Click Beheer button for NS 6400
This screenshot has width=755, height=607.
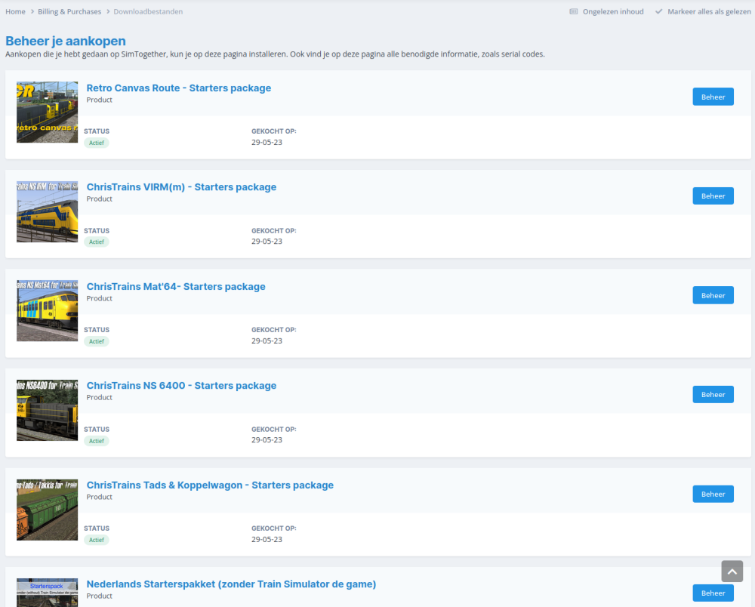click(713, 395)
